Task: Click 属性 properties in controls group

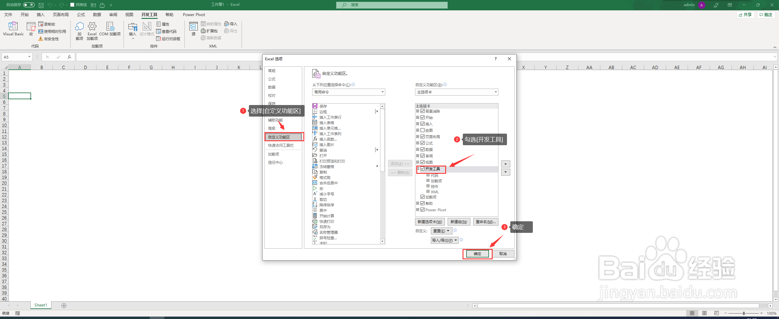Action: pyautogui.click(x=163, y=24)
